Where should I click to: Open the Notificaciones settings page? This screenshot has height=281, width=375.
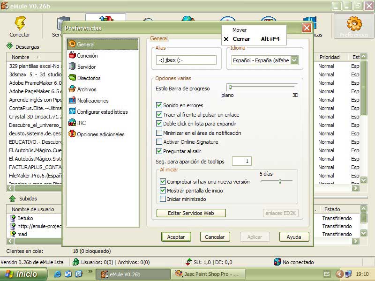[x=92, y=100]
